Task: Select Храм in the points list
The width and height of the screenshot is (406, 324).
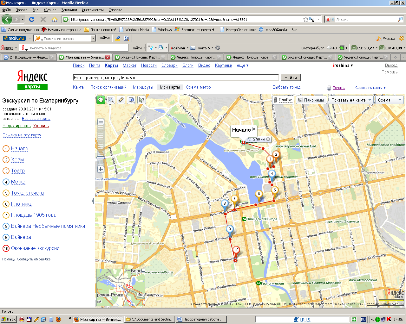Action: coord(17,160)
